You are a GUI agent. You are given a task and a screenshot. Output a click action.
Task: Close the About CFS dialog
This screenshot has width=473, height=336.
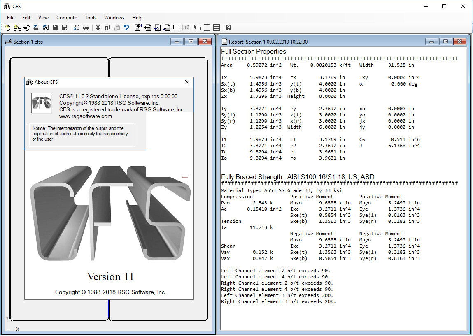(187, 82)
